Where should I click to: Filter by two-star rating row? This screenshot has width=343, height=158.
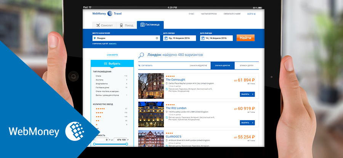pos(111,121)
